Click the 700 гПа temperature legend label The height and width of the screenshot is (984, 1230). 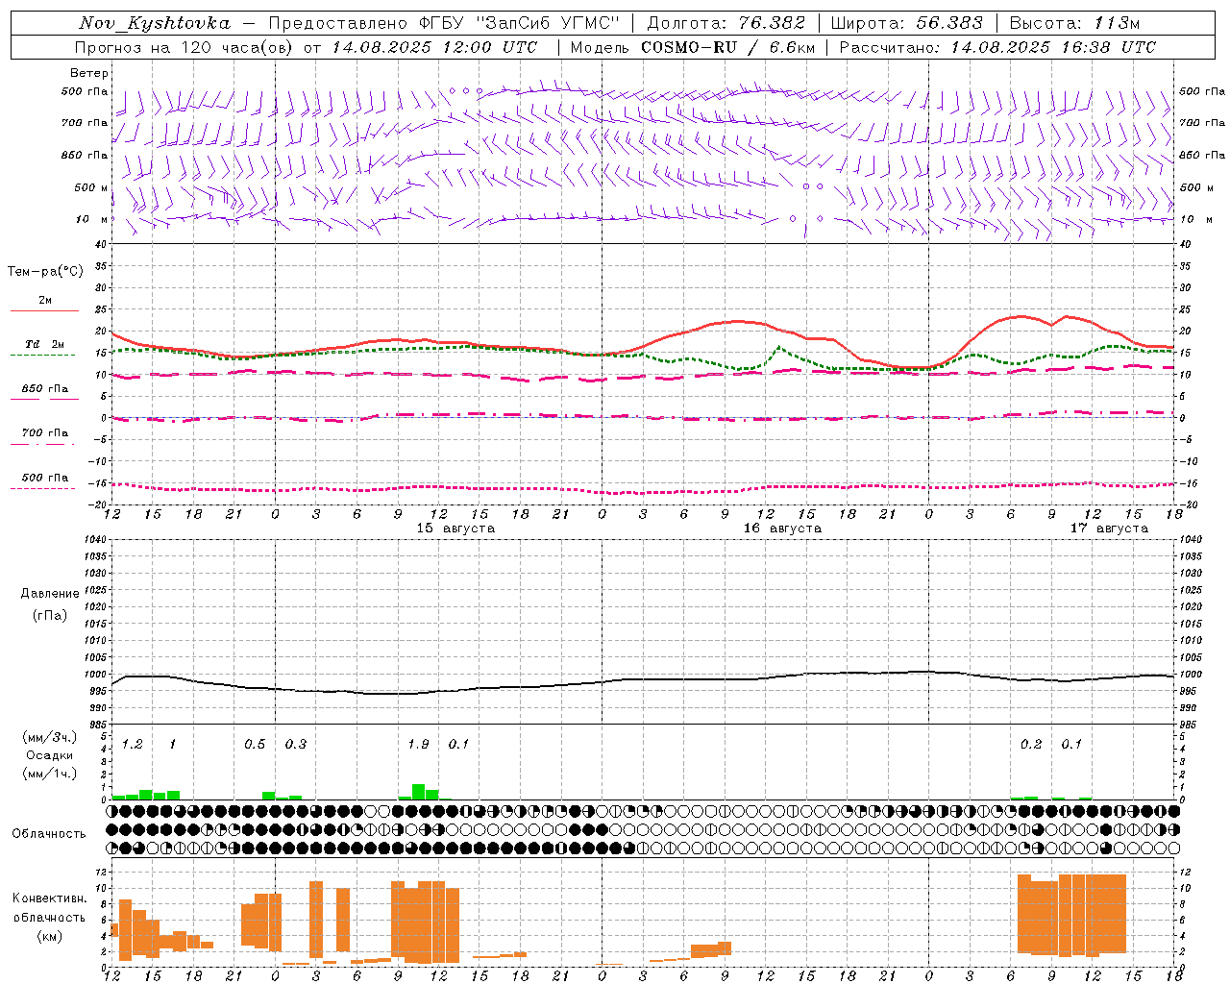pos(45,432)
